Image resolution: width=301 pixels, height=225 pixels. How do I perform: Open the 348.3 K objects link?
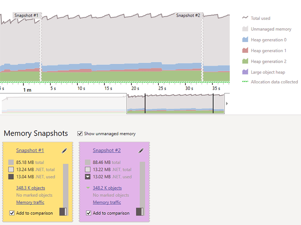[x=30, y=188]
